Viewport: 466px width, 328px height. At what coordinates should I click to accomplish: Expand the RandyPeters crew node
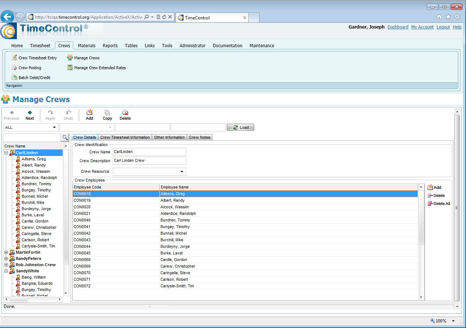6,259
